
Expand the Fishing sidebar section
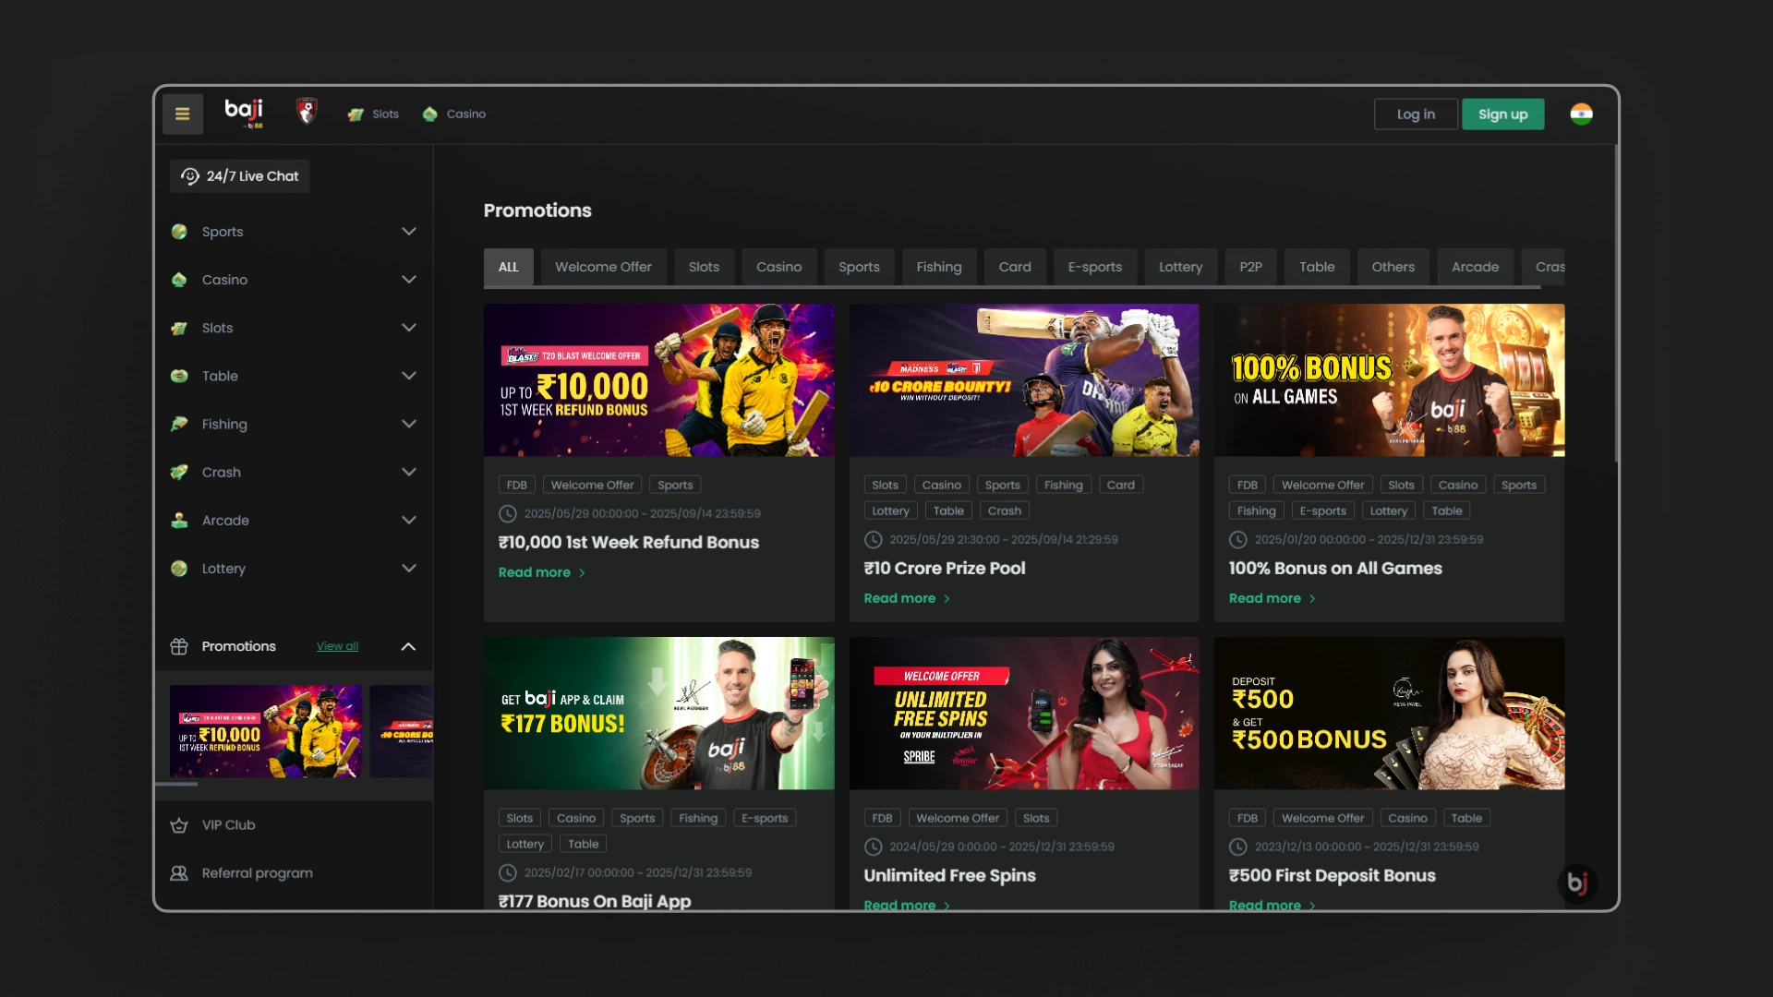[409, 424]
